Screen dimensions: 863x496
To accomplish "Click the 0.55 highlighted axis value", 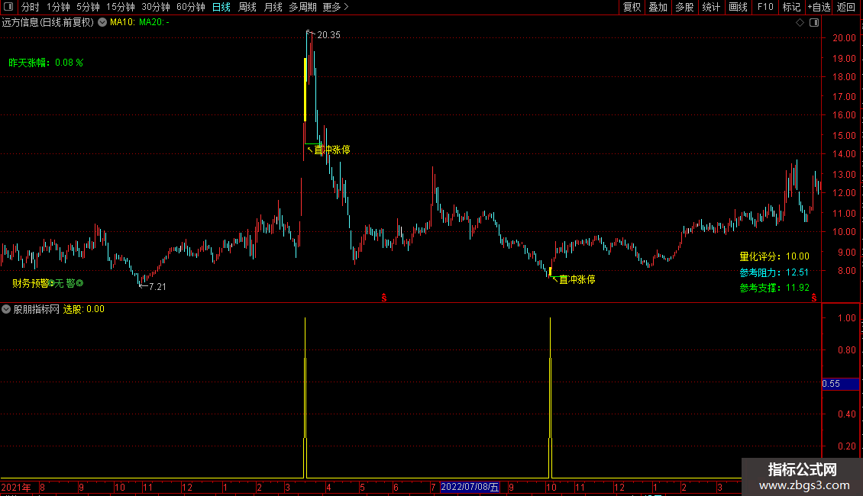I will click(x=840, y=384).
